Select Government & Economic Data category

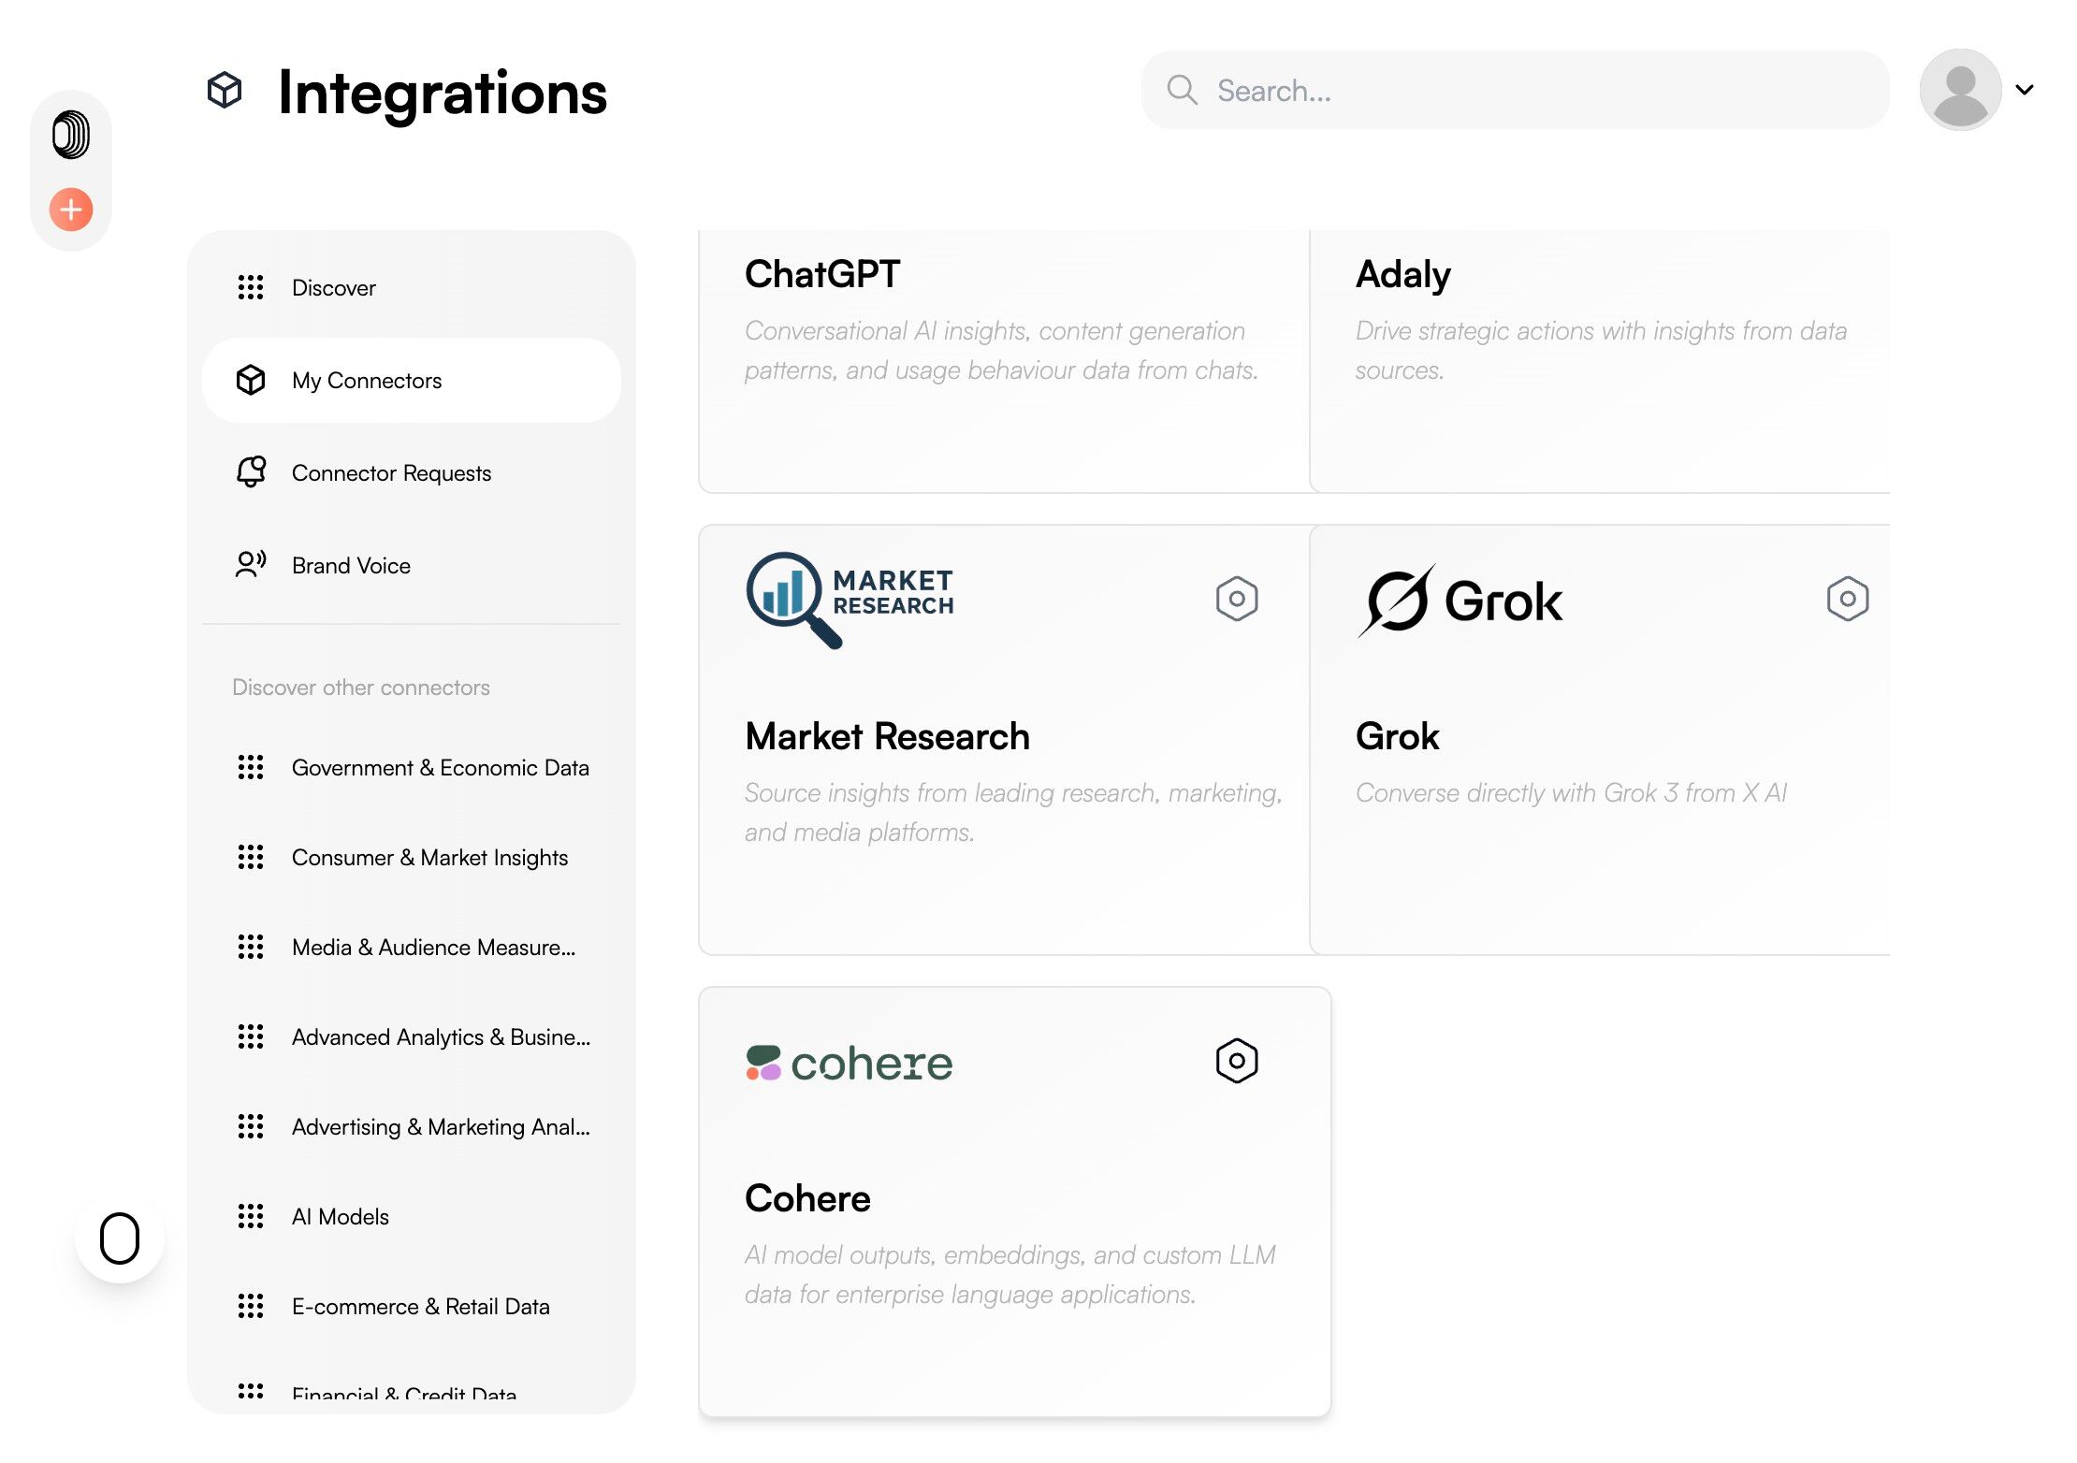440,768
